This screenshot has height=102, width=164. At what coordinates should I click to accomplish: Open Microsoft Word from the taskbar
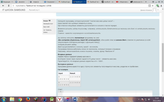point(76,99)
